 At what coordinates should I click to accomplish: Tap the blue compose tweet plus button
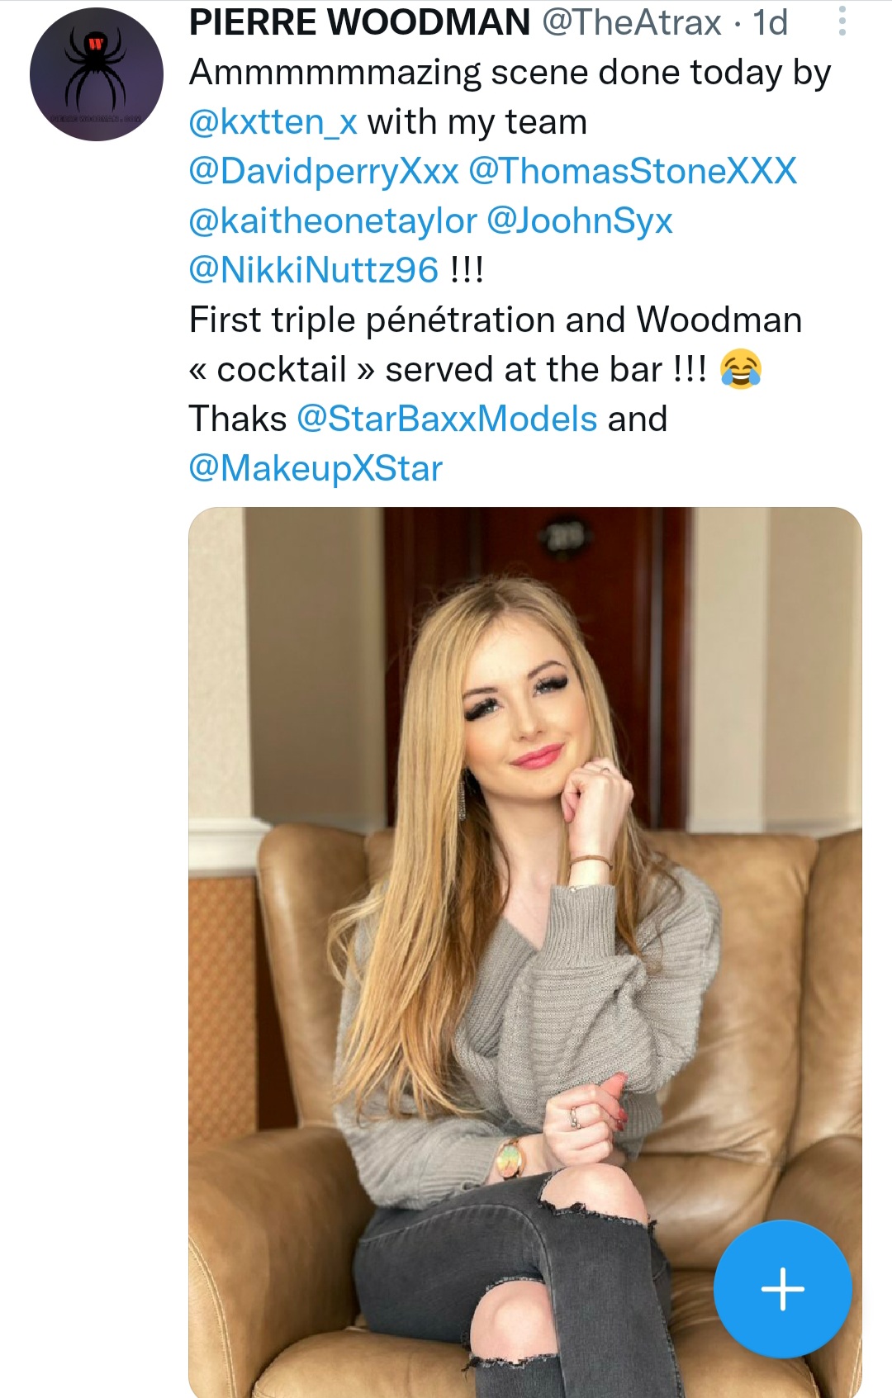782,1289
